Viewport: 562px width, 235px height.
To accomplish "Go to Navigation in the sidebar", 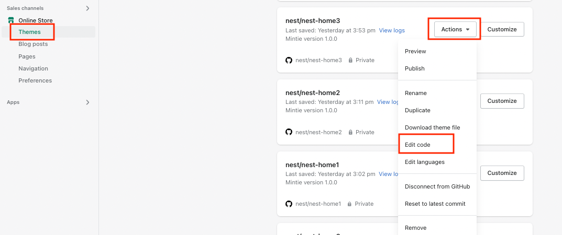I will [34, 68].
